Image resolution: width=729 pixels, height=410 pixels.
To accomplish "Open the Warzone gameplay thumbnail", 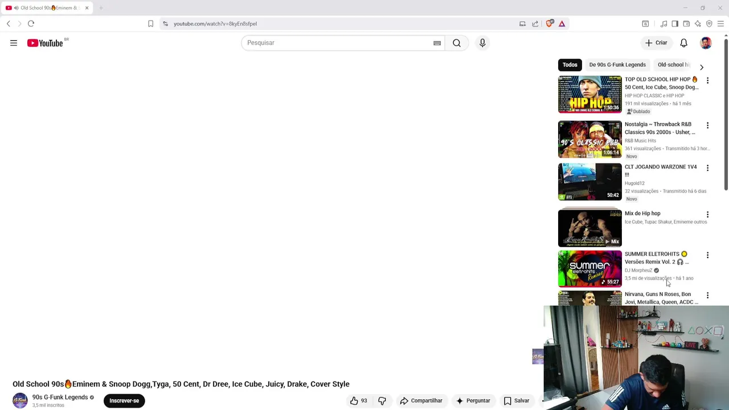I will [590, 182].
